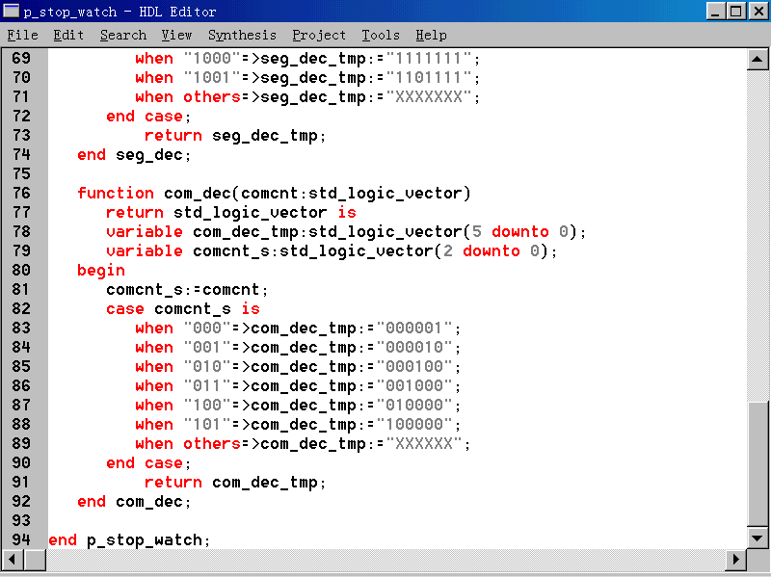Screen dimensions: 771x578
Task: Click 'comcnt_s:=comcnt;' on line 81
Action: [187, 290]
